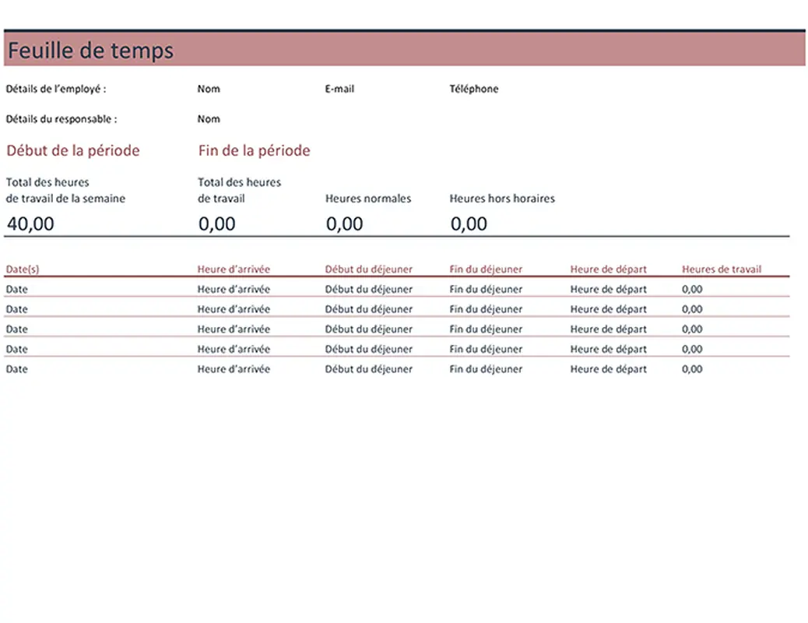Viewport: 808px width, 623px height.
Task: Click the "Début de la période" cell
Action: pyautogui.click(x=72, y=150)
